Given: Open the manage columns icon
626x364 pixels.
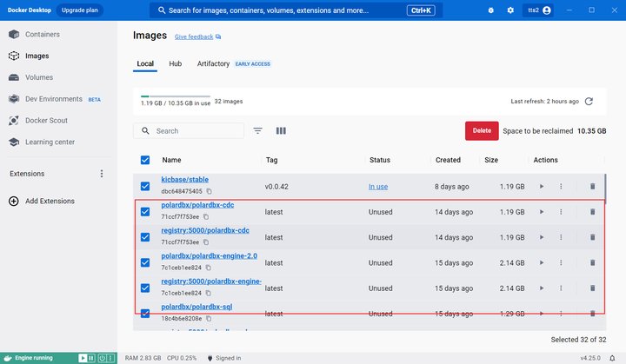Looking at the screenshot, I should pos(281,130).
